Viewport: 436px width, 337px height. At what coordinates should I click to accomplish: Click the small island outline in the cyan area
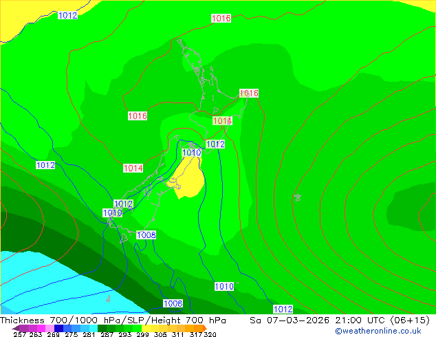(x=108, y=299)
